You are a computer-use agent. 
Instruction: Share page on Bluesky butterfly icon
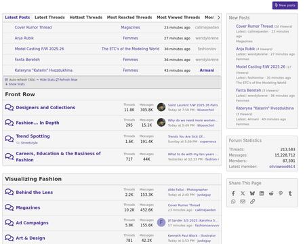[252, 193]
